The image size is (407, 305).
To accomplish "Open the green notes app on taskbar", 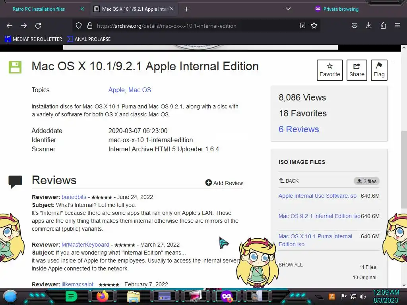I will tap(72, 296).
